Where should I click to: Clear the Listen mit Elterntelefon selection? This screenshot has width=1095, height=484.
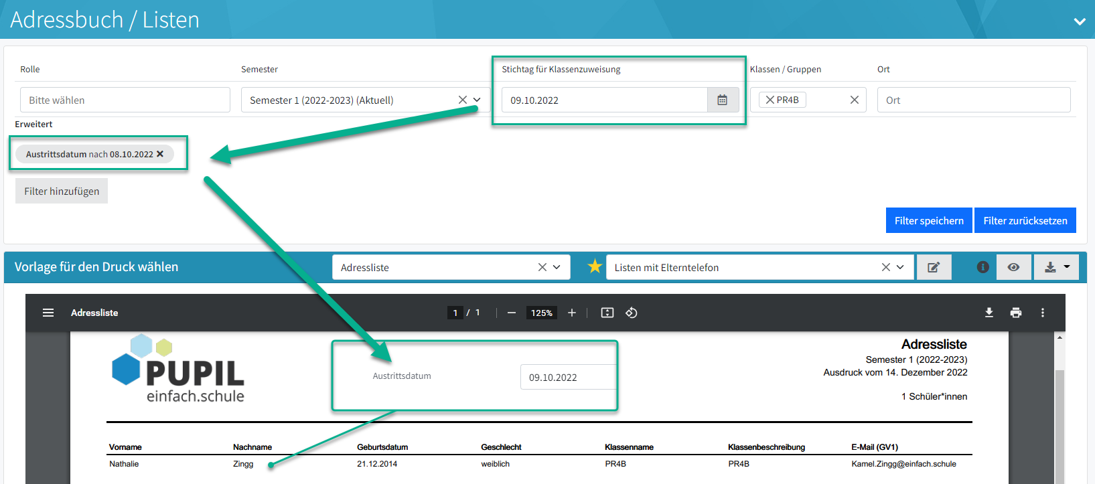pos(886,267)
